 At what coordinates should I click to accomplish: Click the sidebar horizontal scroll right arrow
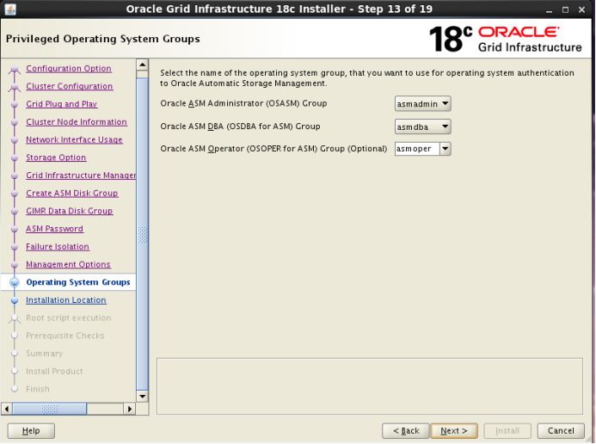coord(130,409)
